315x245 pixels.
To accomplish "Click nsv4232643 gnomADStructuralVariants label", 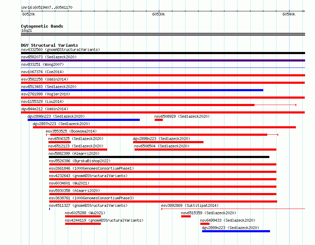I will [x=88, y=176].
